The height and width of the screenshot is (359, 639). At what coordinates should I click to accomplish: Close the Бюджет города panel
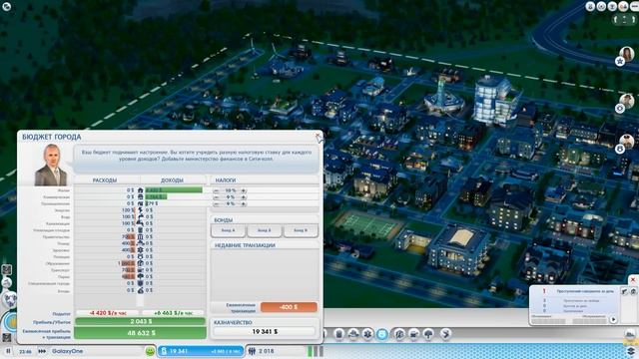pos(318,136)
